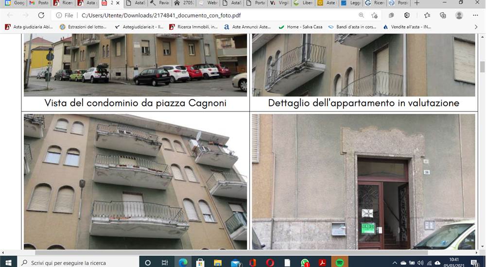Open Asta giudiziaria Abi bookmark
486x267 pixels.
point(29,27)
